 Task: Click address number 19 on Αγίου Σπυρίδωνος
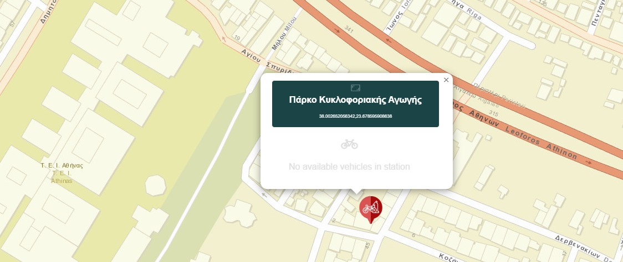pyautogui.click(x=238, y=38)
